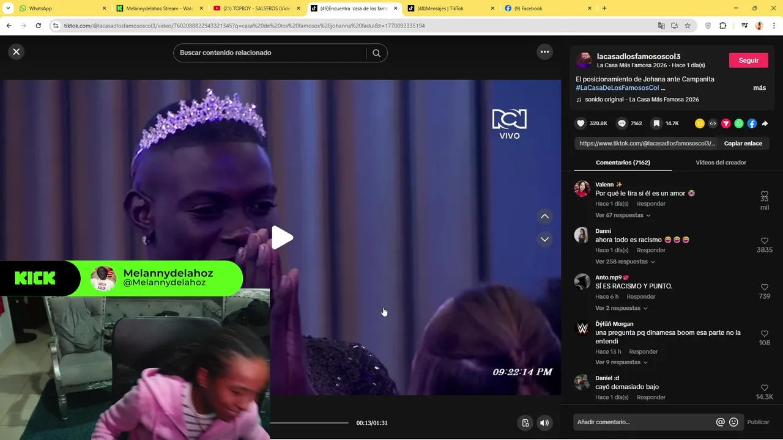Switch to the Facebook browser tab
This screenshot has width=783, height=440.
point(547,9)
